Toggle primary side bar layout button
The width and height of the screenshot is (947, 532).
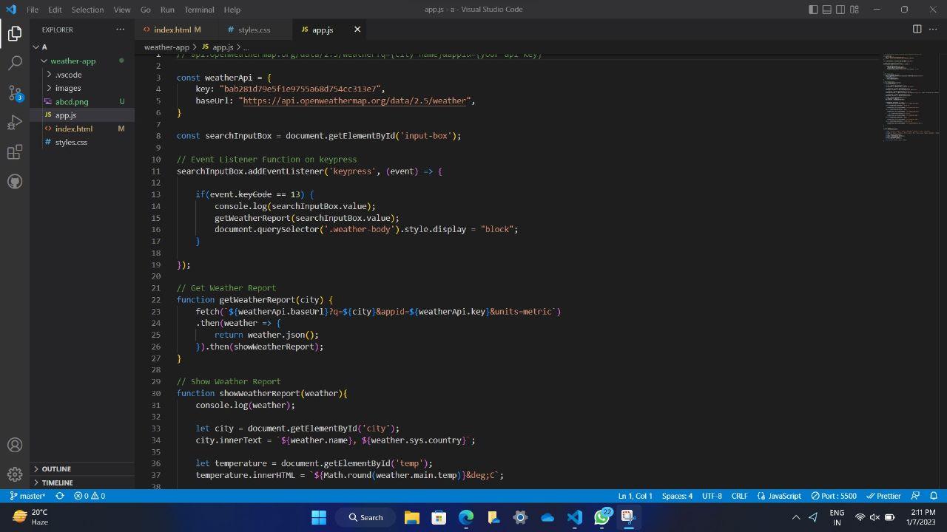click(x=813, y=10)
